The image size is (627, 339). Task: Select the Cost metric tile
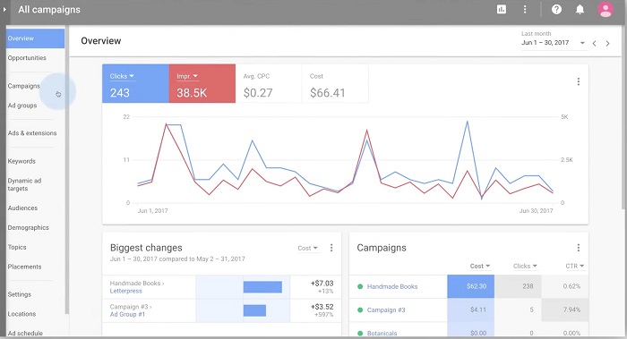click(335, 83)
